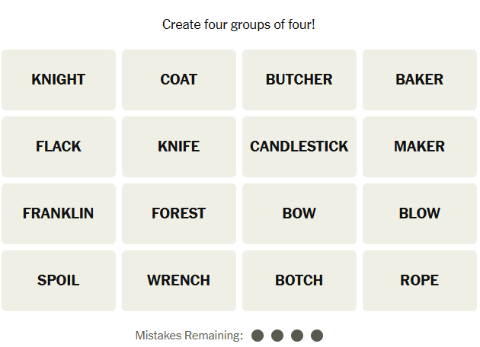Select the WRENCH word tile
This screenshot has width=480, height=347.
click(179, 281)
